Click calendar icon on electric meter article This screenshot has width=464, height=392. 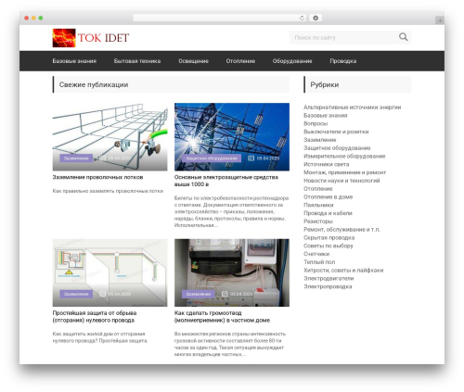[x=225, y=294]
